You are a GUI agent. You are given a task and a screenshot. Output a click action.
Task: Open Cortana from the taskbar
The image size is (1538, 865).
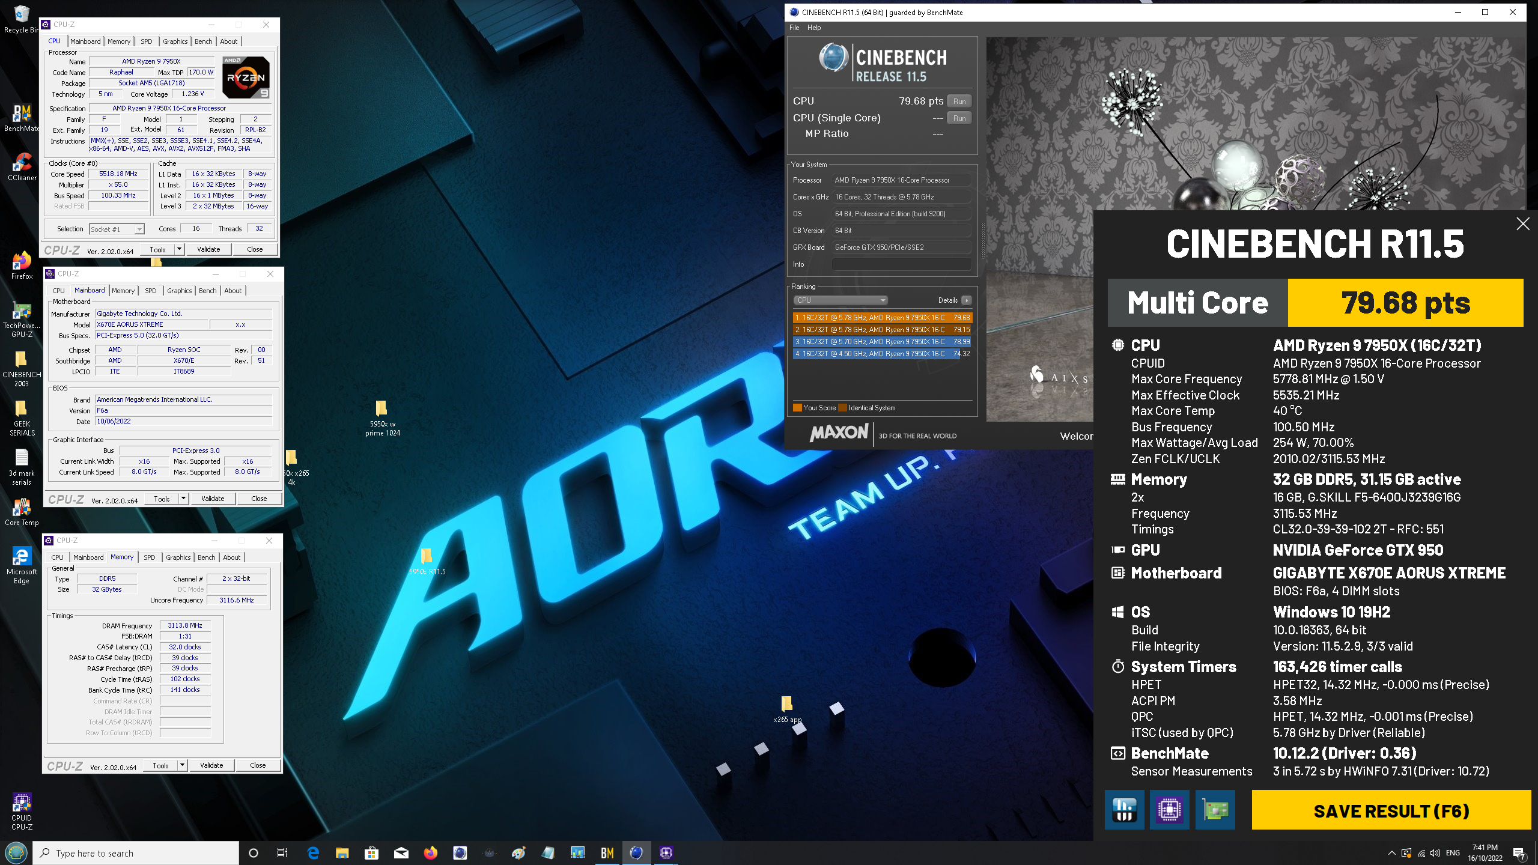pos(254,853)
